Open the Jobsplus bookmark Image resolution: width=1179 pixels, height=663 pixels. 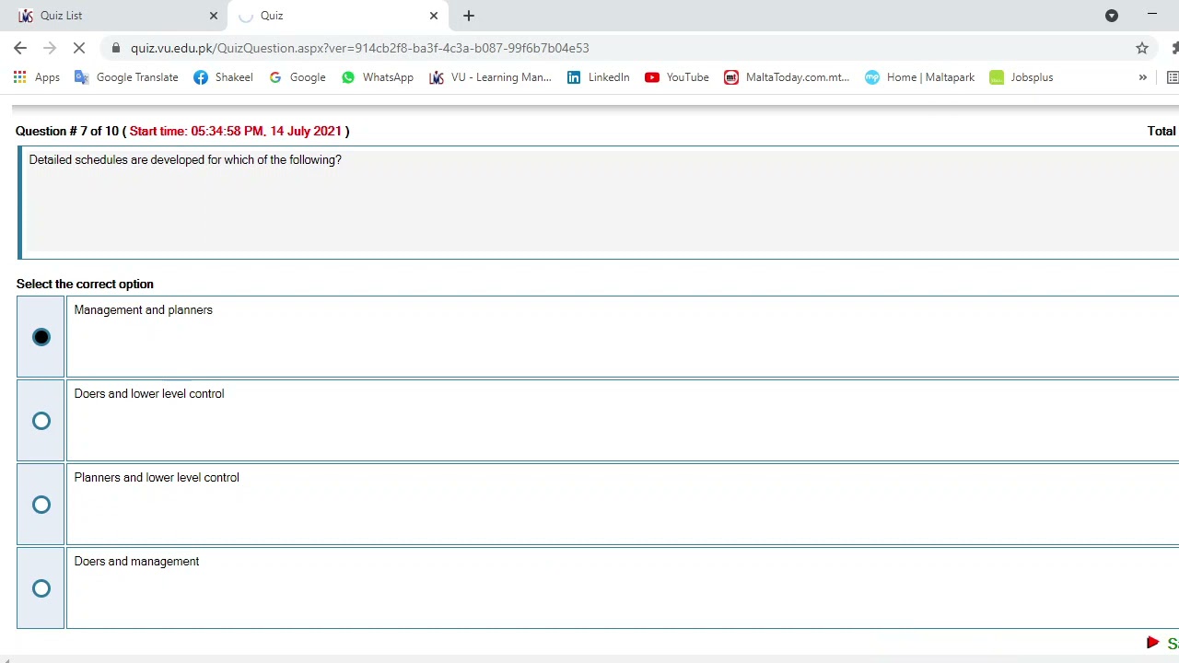click(x=1021, y=77)
